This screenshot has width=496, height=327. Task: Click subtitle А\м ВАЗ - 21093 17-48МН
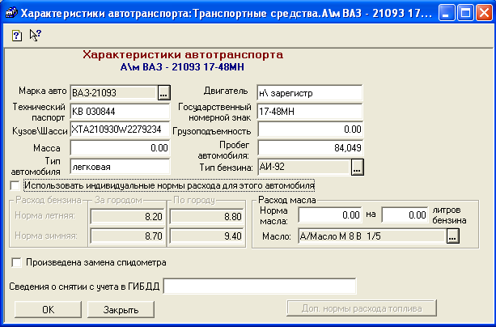coord(182,67)
